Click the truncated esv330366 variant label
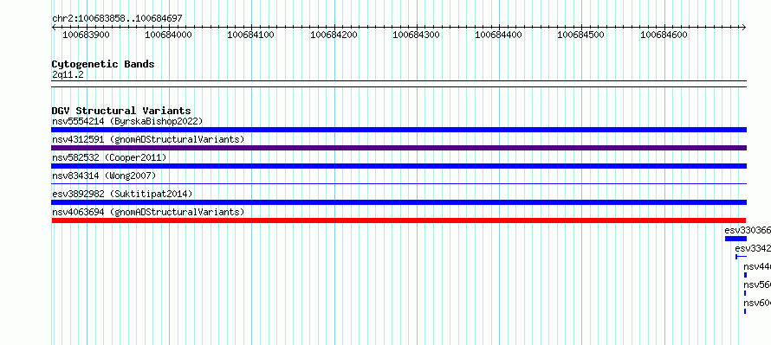This screenshot has width=771, height=345. pos(748,230)
